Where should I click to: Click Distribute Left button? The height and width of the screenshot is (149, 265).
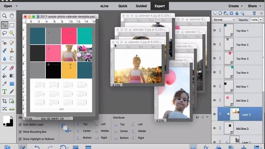click(x=137, y=124)
